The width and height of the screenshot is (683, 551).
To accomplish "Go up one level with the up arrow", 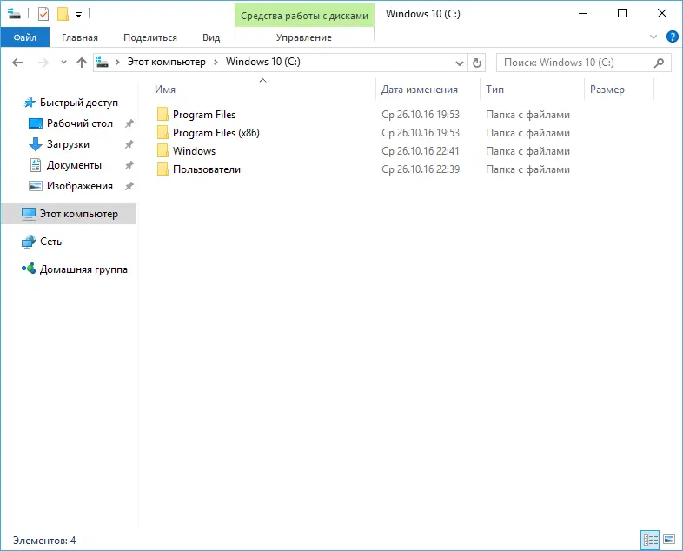I will [82, 63].
